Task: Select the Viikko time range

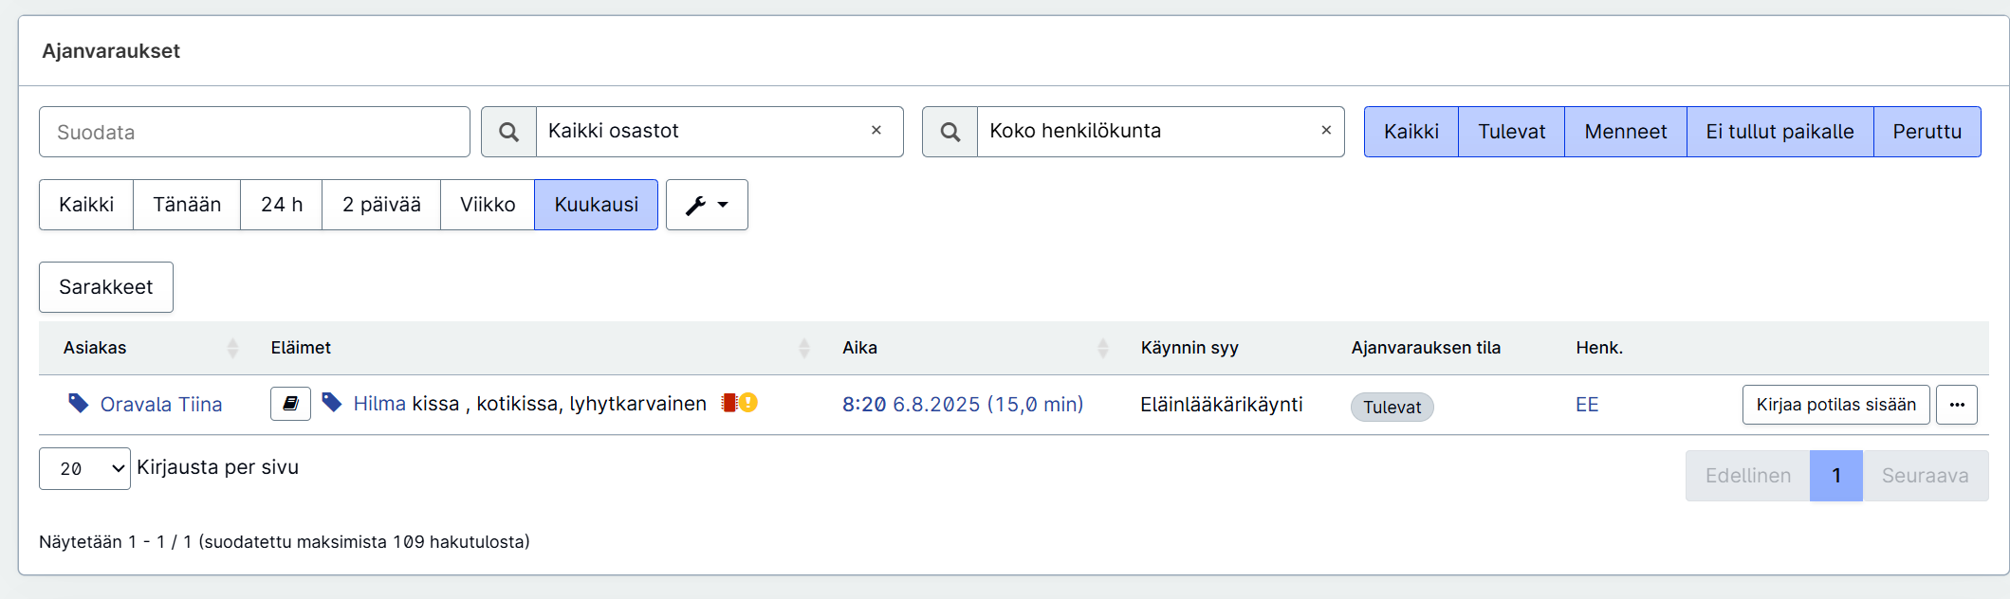Action: tap(488, 205)
